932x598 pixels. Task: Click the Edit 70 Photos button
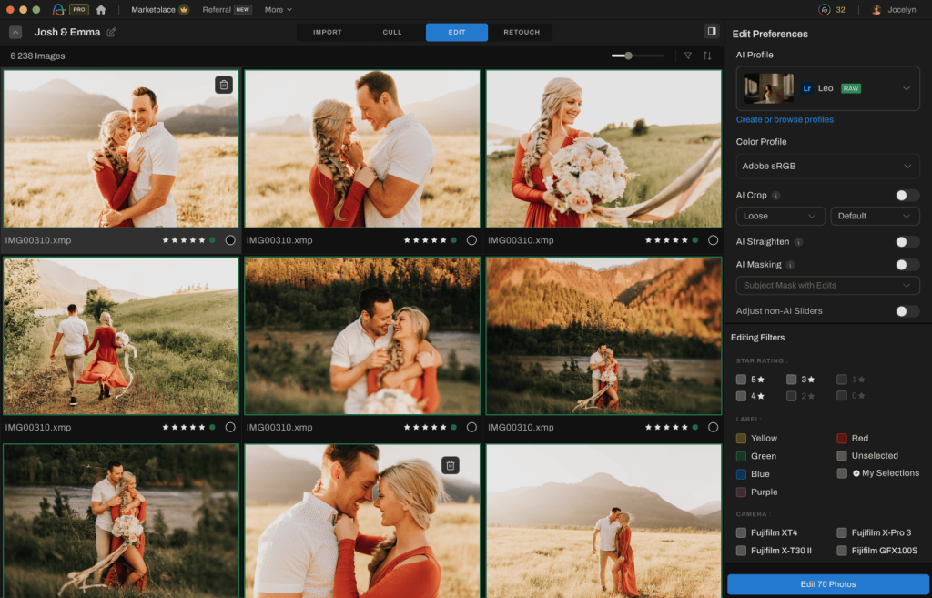coord(827,584)
